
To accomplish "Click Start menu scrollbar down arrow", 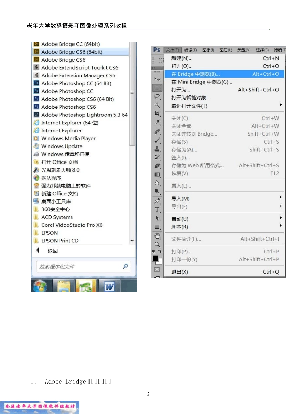I will (x=132, y=241).
